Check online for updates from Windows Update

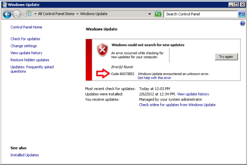pyautogui.click(x=177, y=105)
